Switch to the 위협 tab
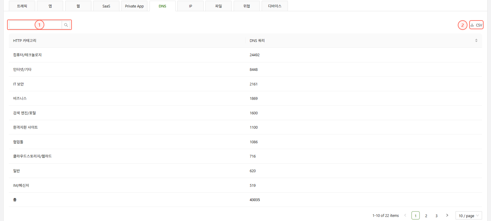The image size is (491, 221). [247, 6]
